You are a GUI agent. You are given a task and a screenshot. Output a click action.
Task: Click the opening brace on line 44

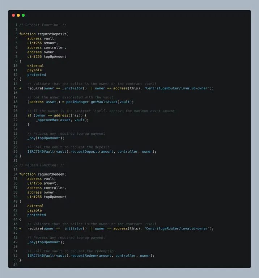pyautogui.click(x=20, y=219)
